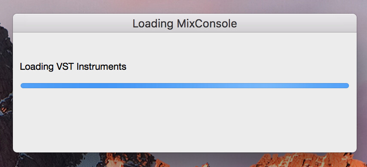Click the Loading MixConsole window title
The height and width of the screenshot is (167, 367).
[x=185, y=24]
